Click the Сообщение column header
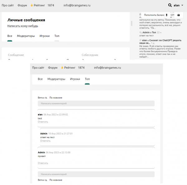Screen dimensions: 187x185 tap(16, 55)
